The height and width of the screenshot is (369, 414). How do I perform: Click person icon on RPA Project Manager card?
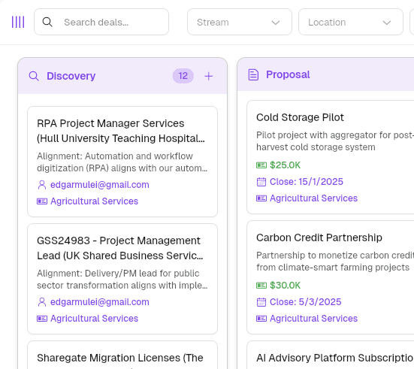[42, 185]
